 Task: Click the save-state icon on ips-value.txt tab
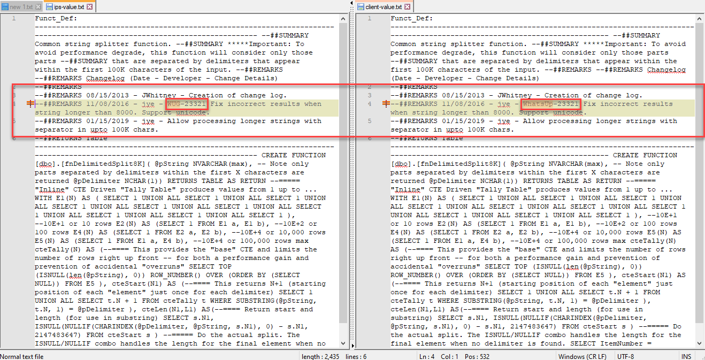pyautogui.click(x=50, y=7)
